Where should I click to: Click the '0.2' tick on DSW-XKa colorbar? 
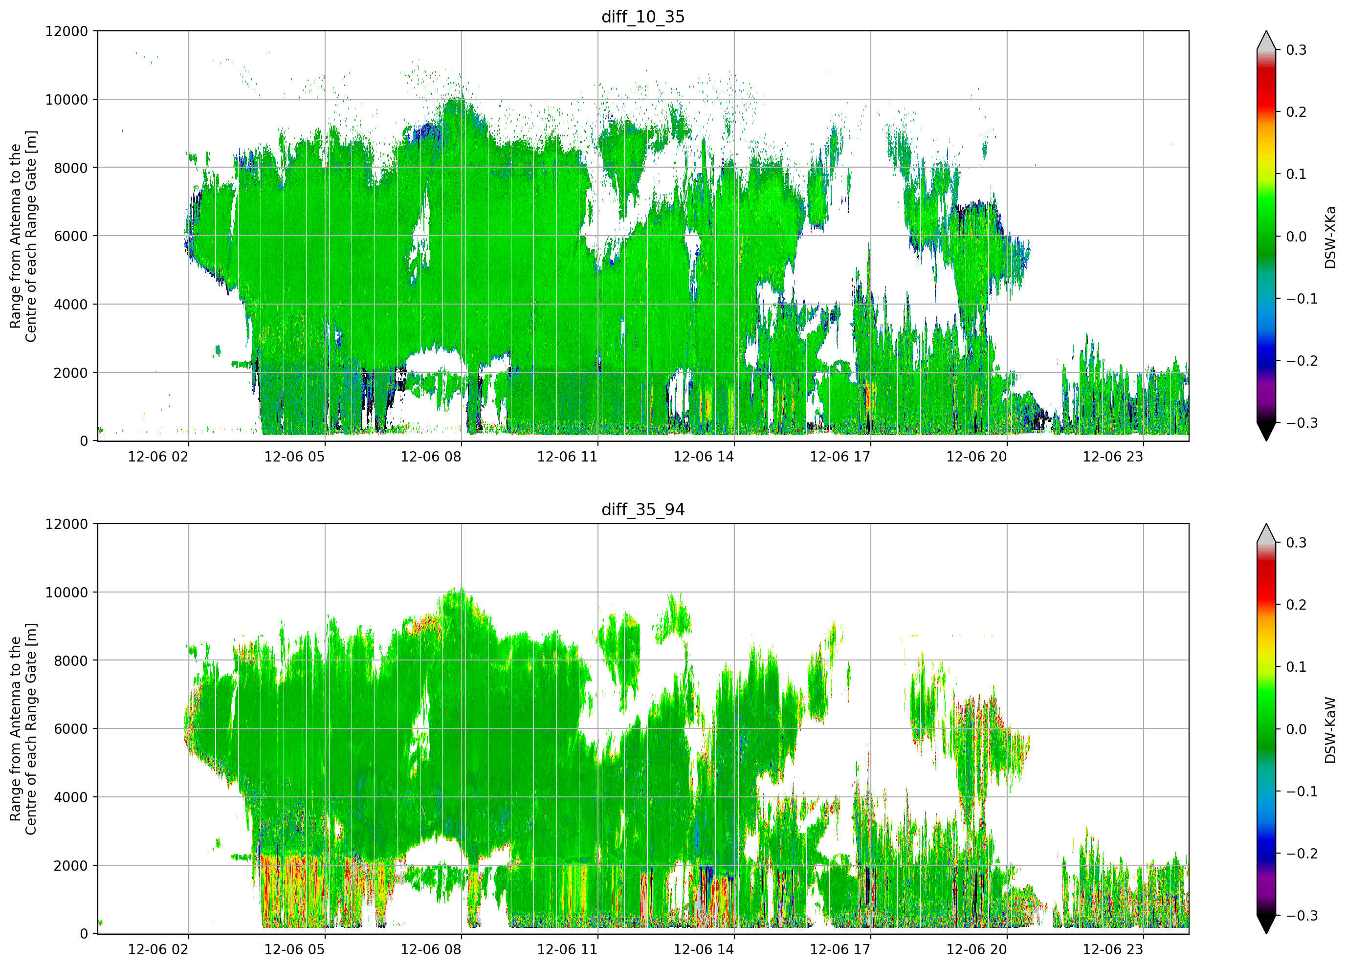point(1297,112)
